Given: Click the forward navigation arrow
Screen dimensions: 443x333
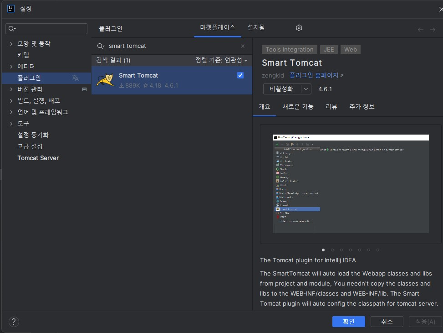Looking at the screenshot, I should click(432, 30).
